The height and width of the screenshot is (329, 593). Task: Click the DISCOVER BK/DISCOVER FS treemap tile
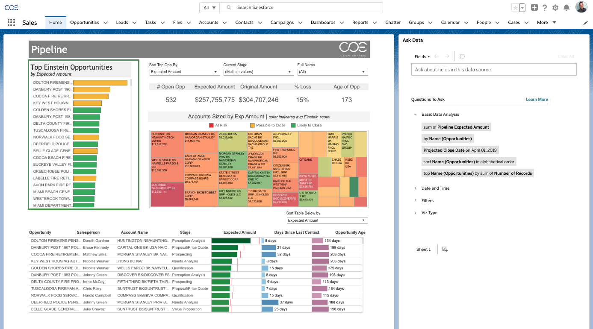click(x=285, y=199)
